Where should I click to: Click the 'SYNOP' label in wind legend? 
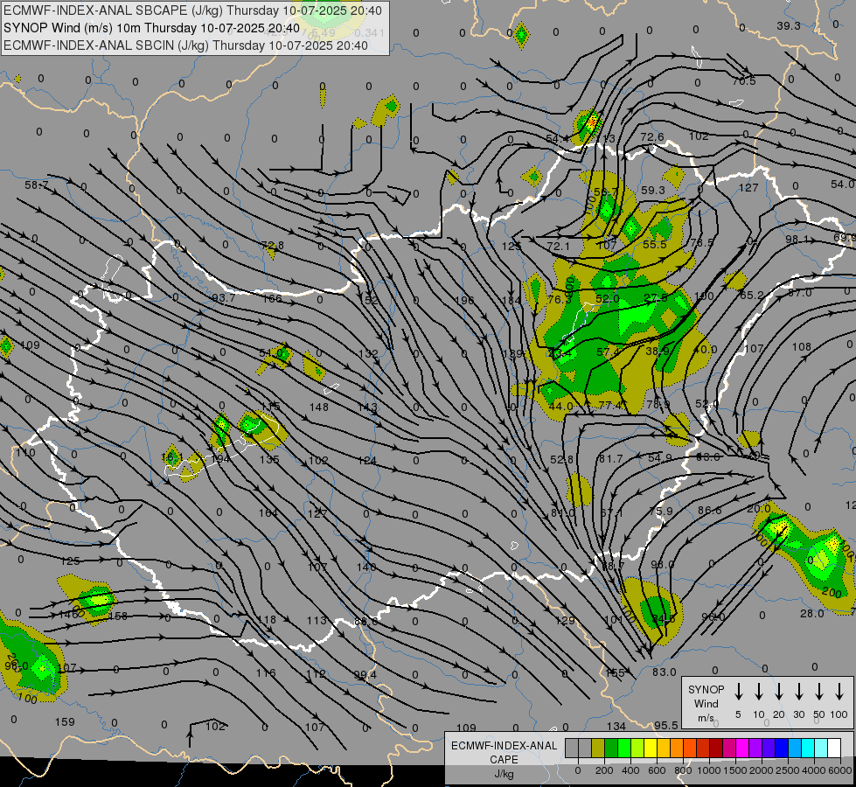pos(706,689)
